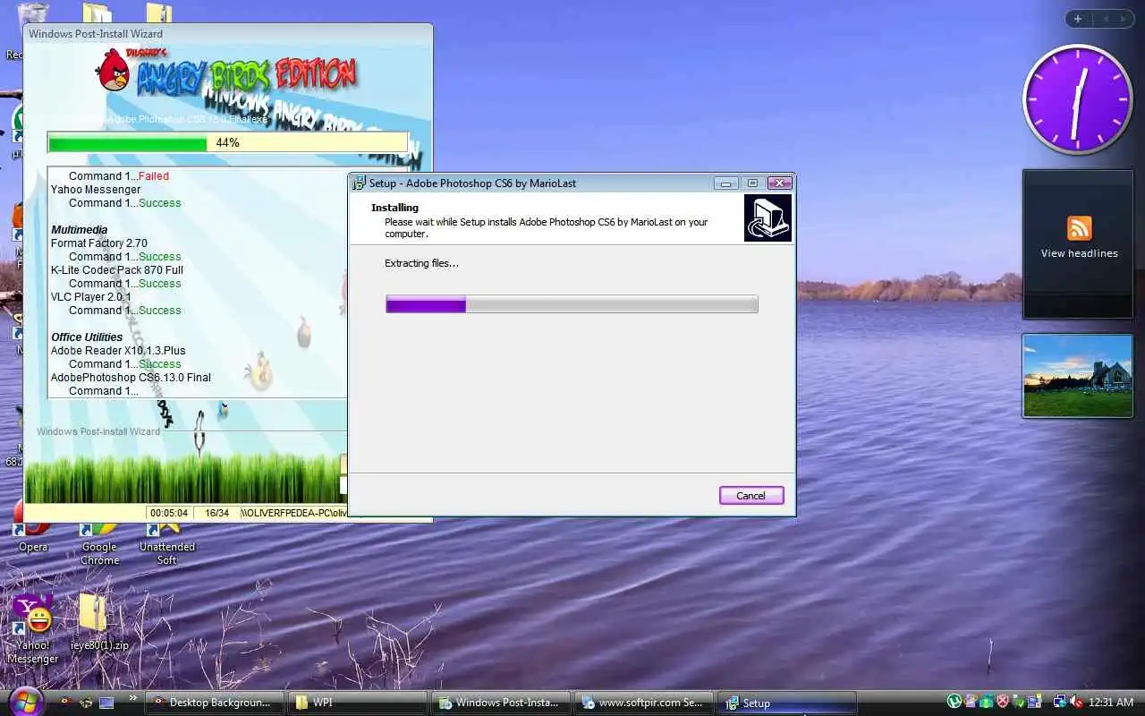Click 'K-Lite Codec Pack 870 Full' entry

point(117,270)
